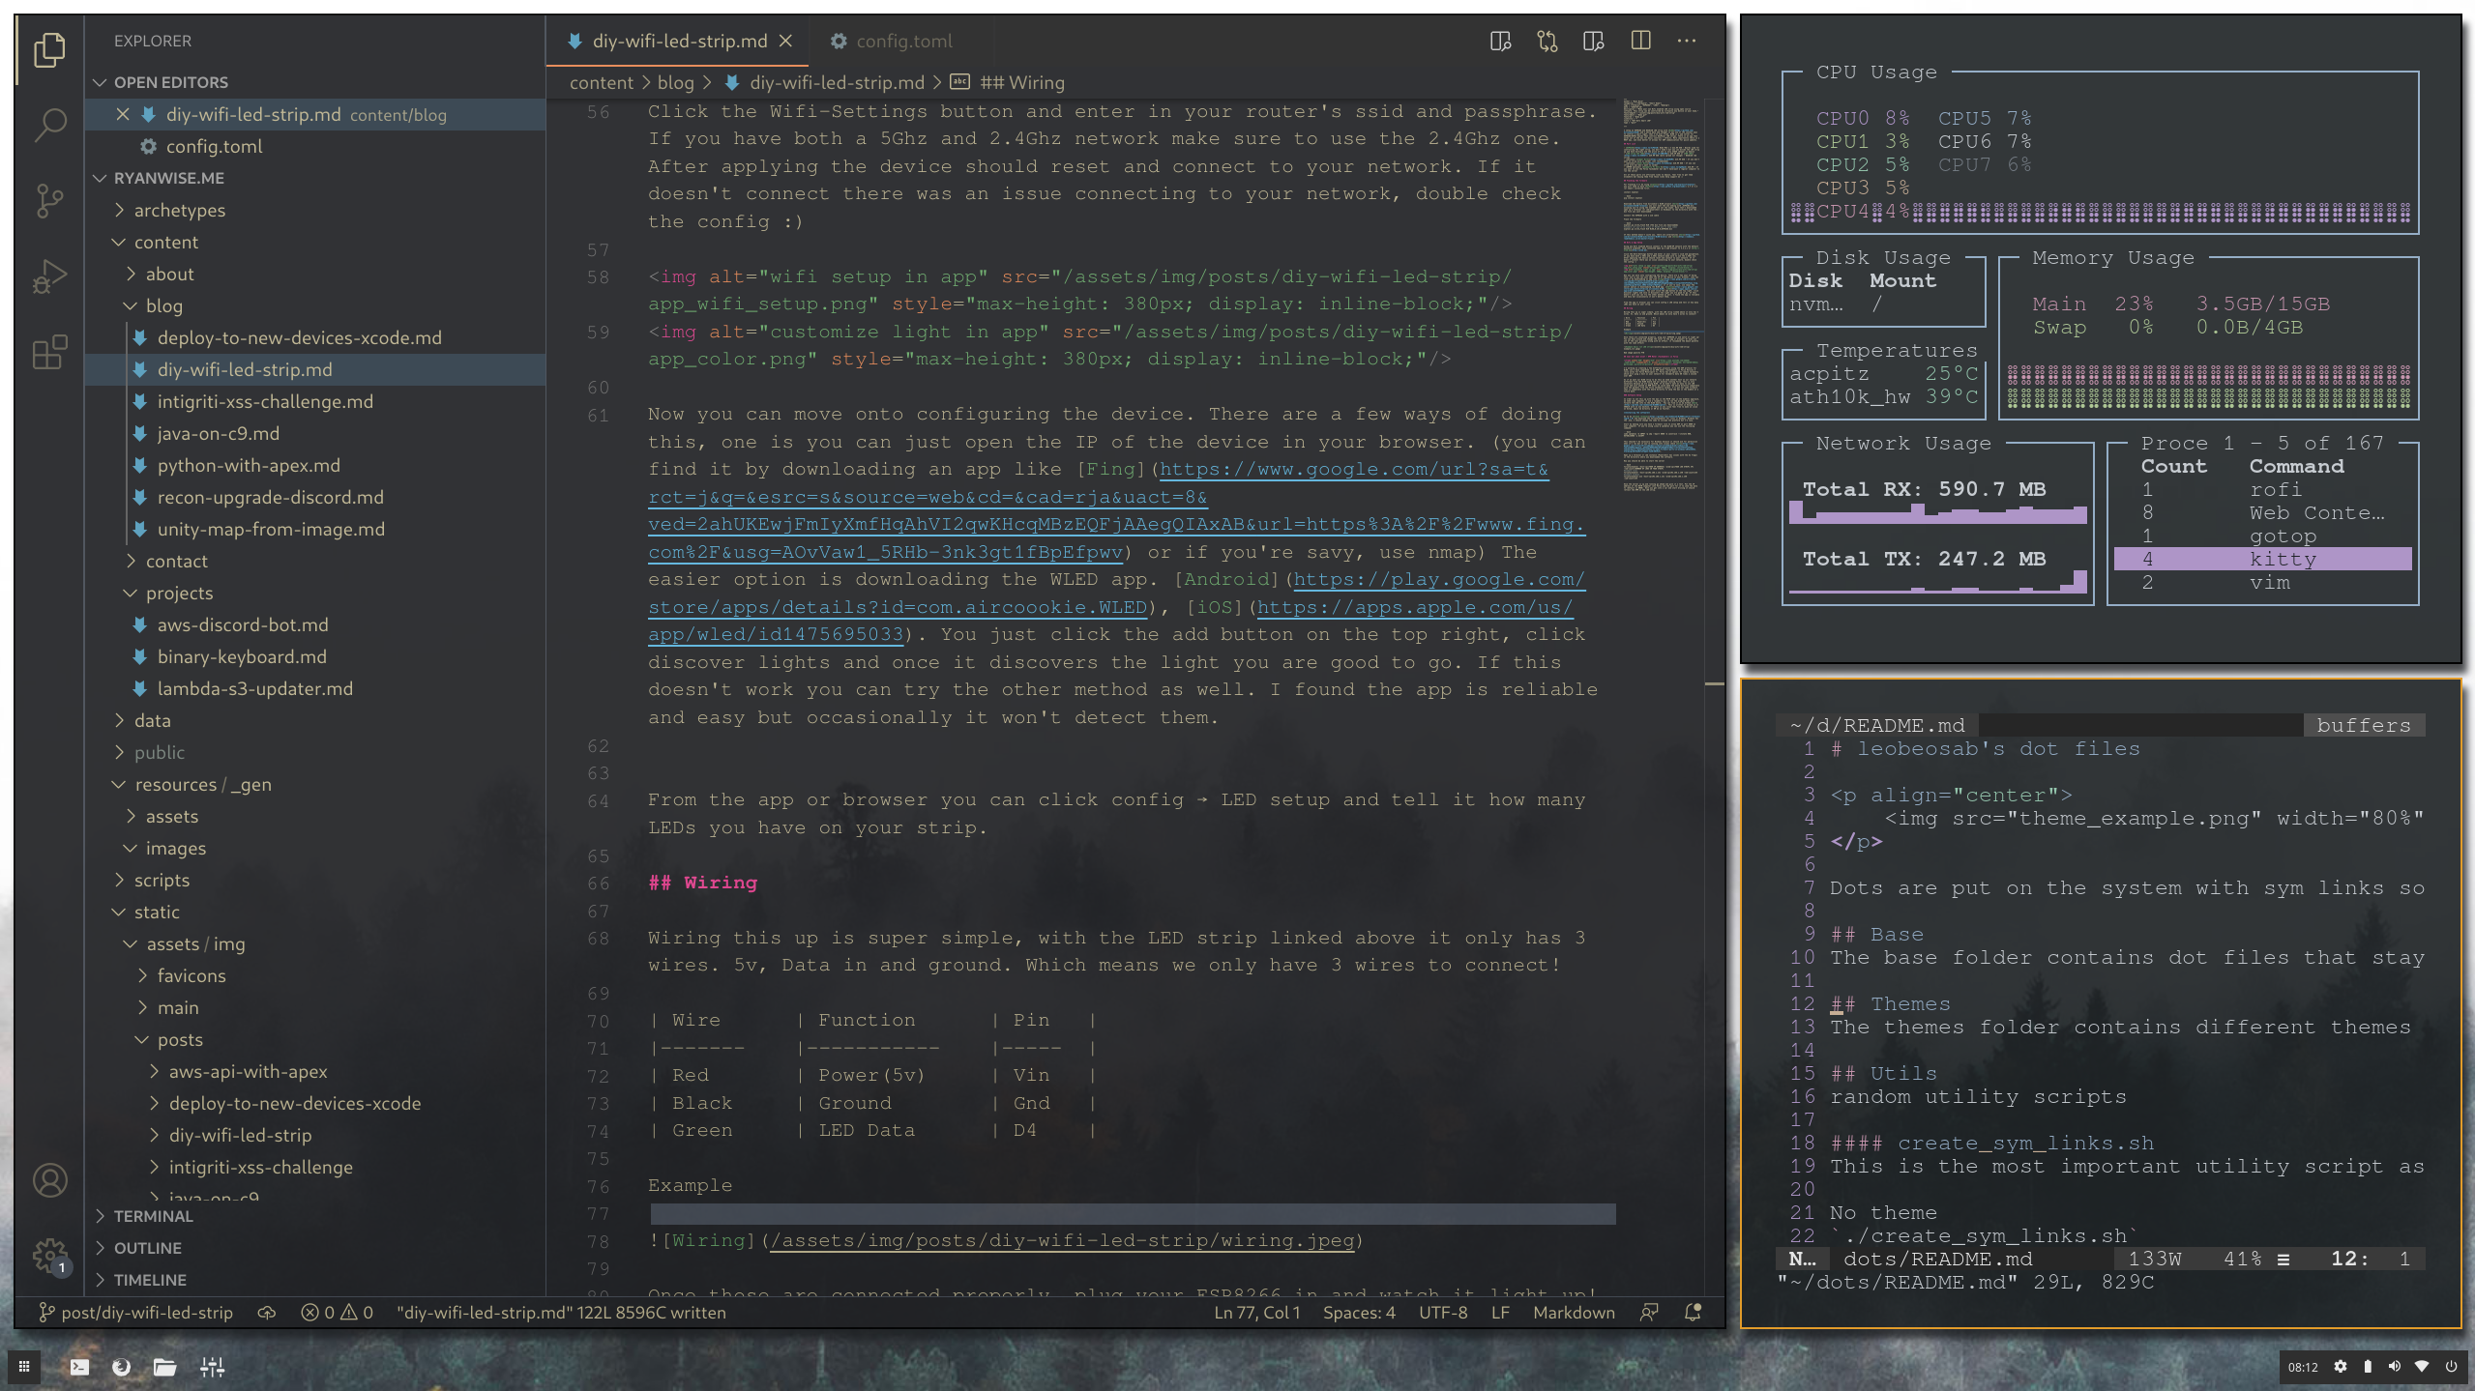The height and width of the screenshot is (1391, 2475).
Task: Open the editor More Actions ellipsis
Action: point(1687,41)
